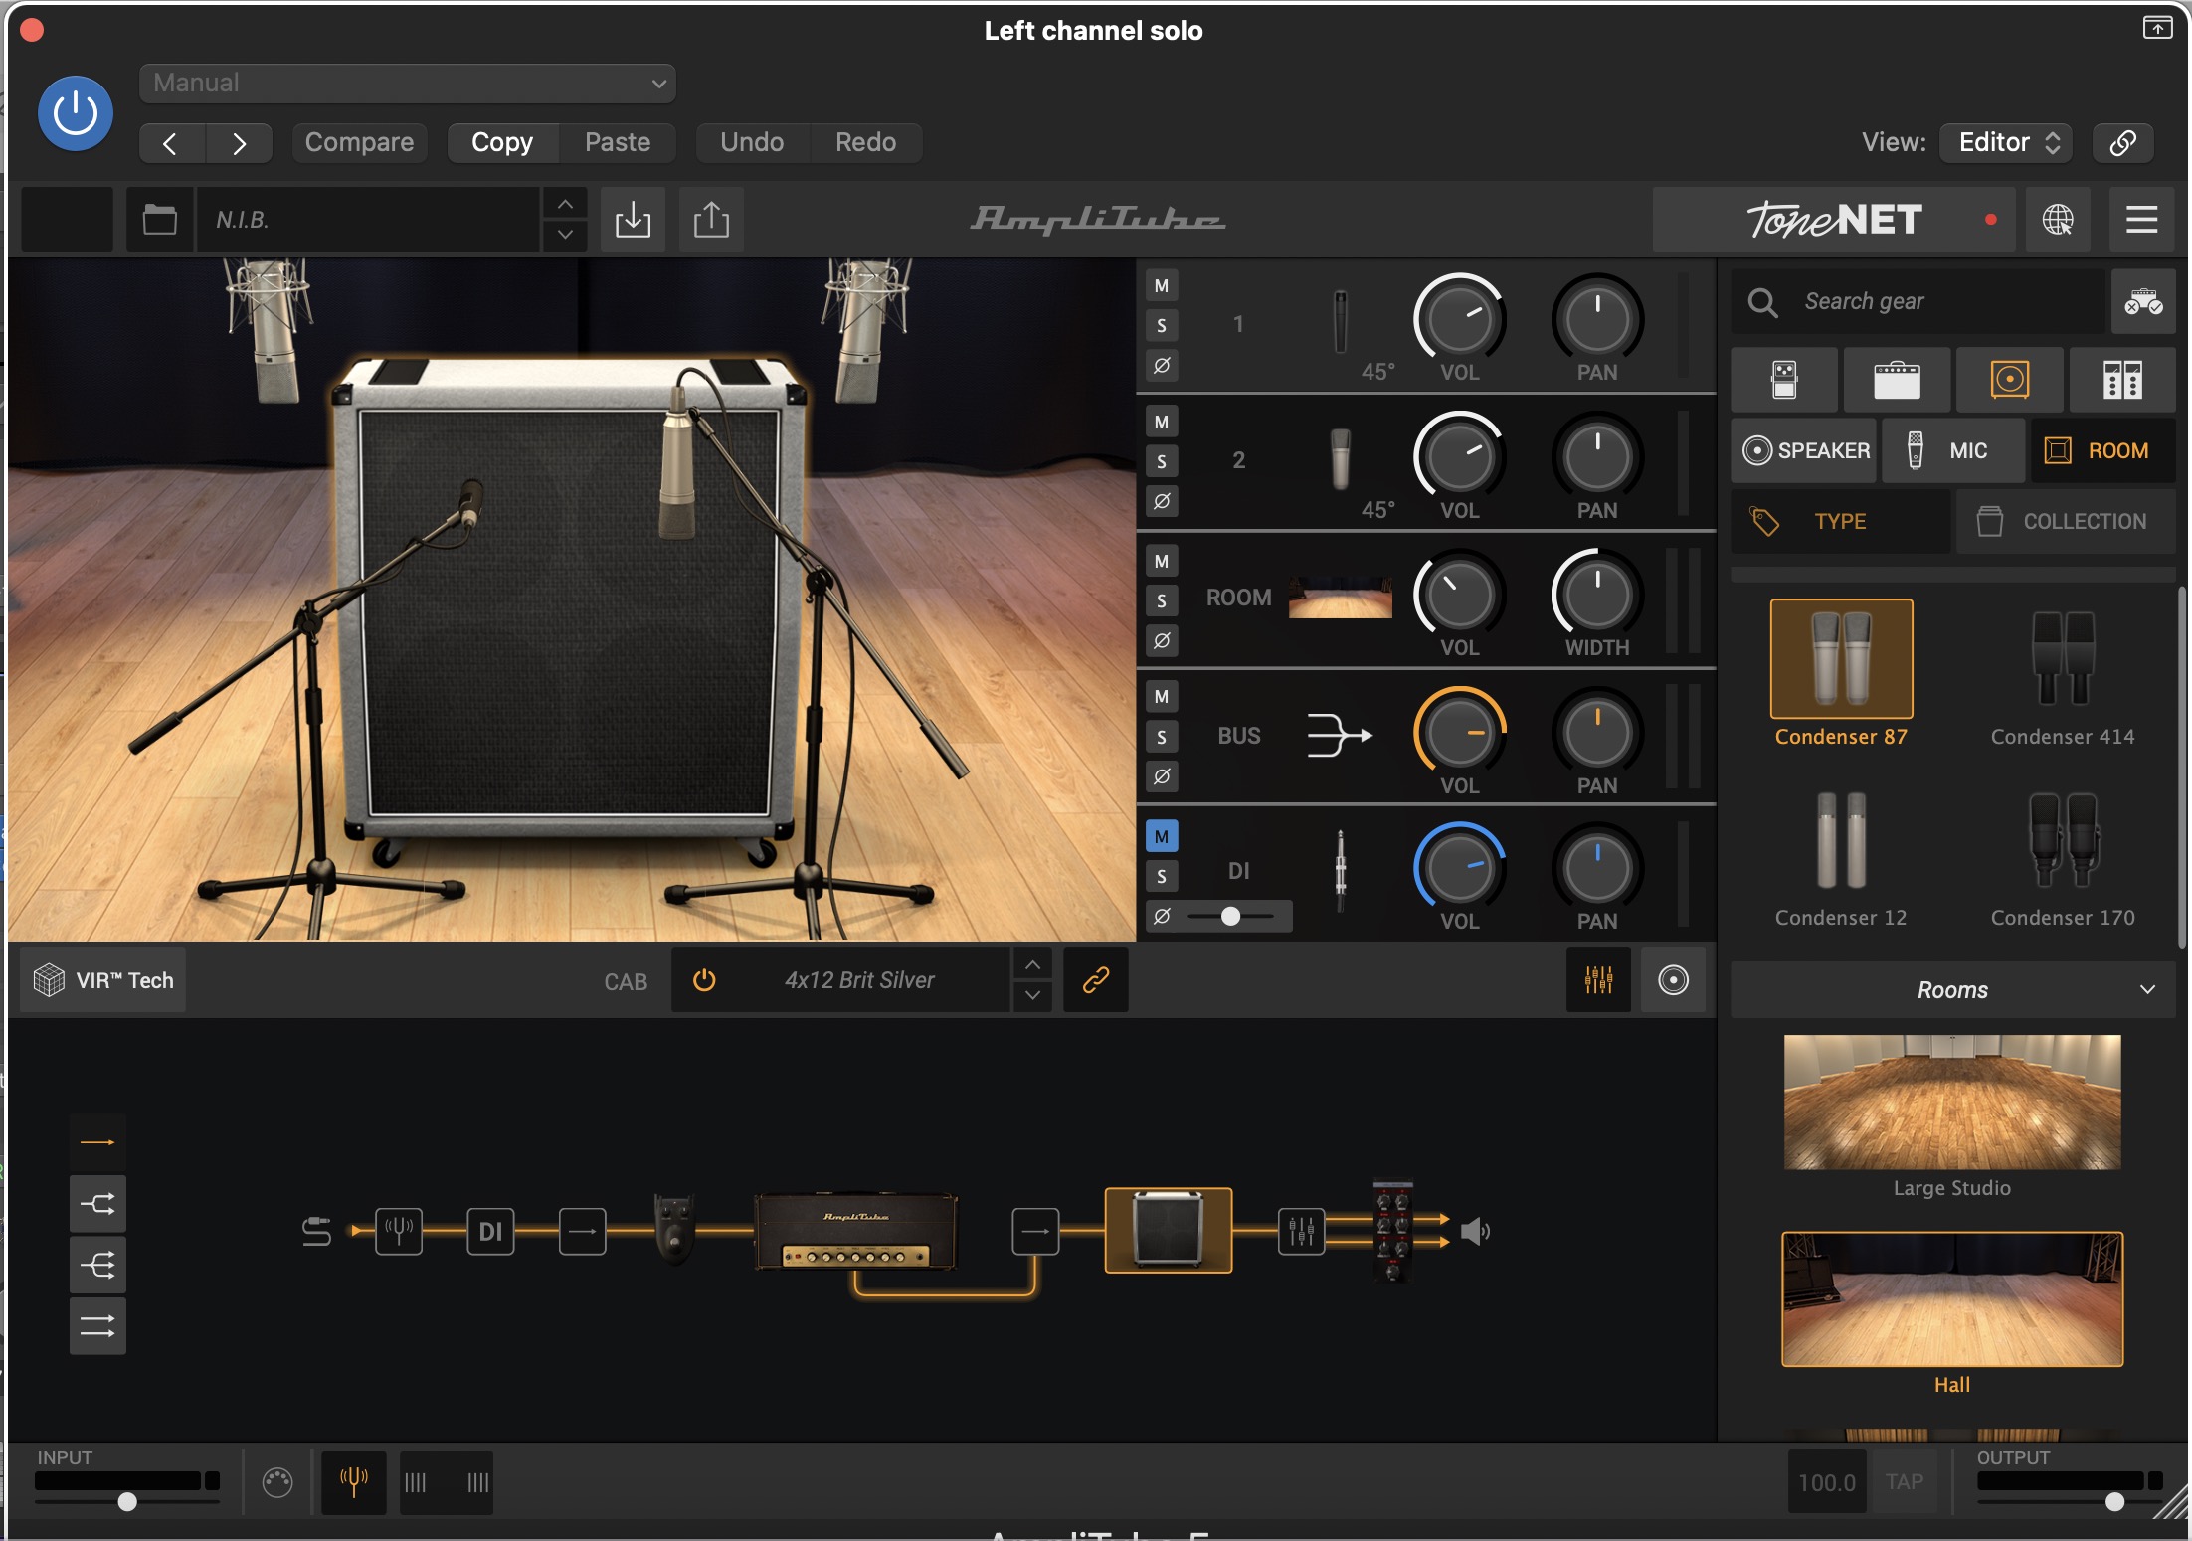
Task: Click the Copy button
Action: pos(502,143)
